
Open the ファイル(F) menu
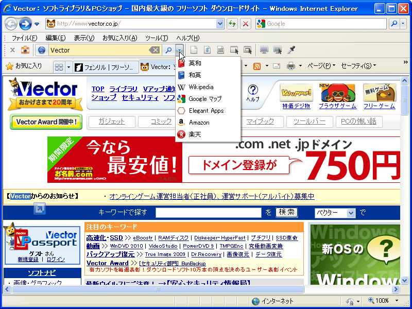pos(24,38)
